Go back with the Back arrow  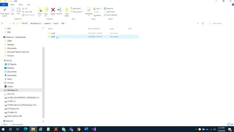coord(2,23)
